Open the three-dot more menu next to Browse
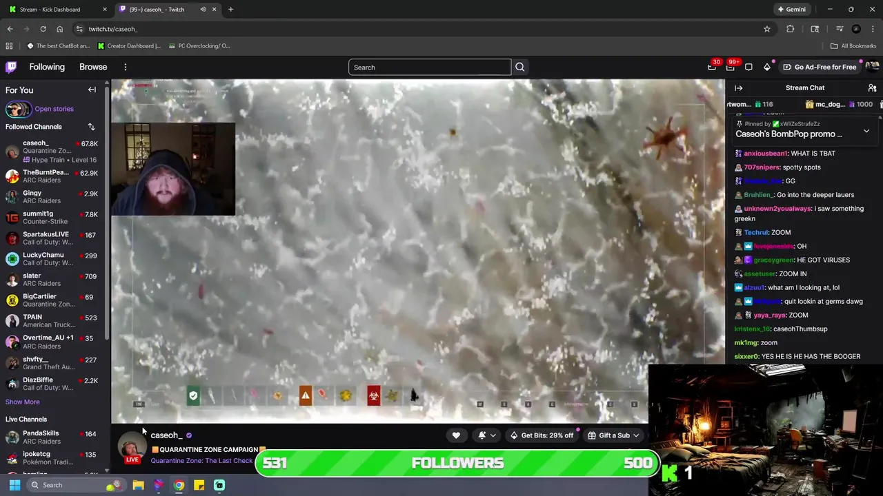The height and width of the screenshot is (496, 883). click(x=126, y=67)
